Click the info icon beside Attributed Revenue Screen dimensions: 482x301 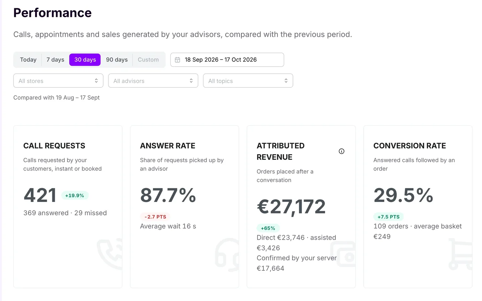pos(342,151)
